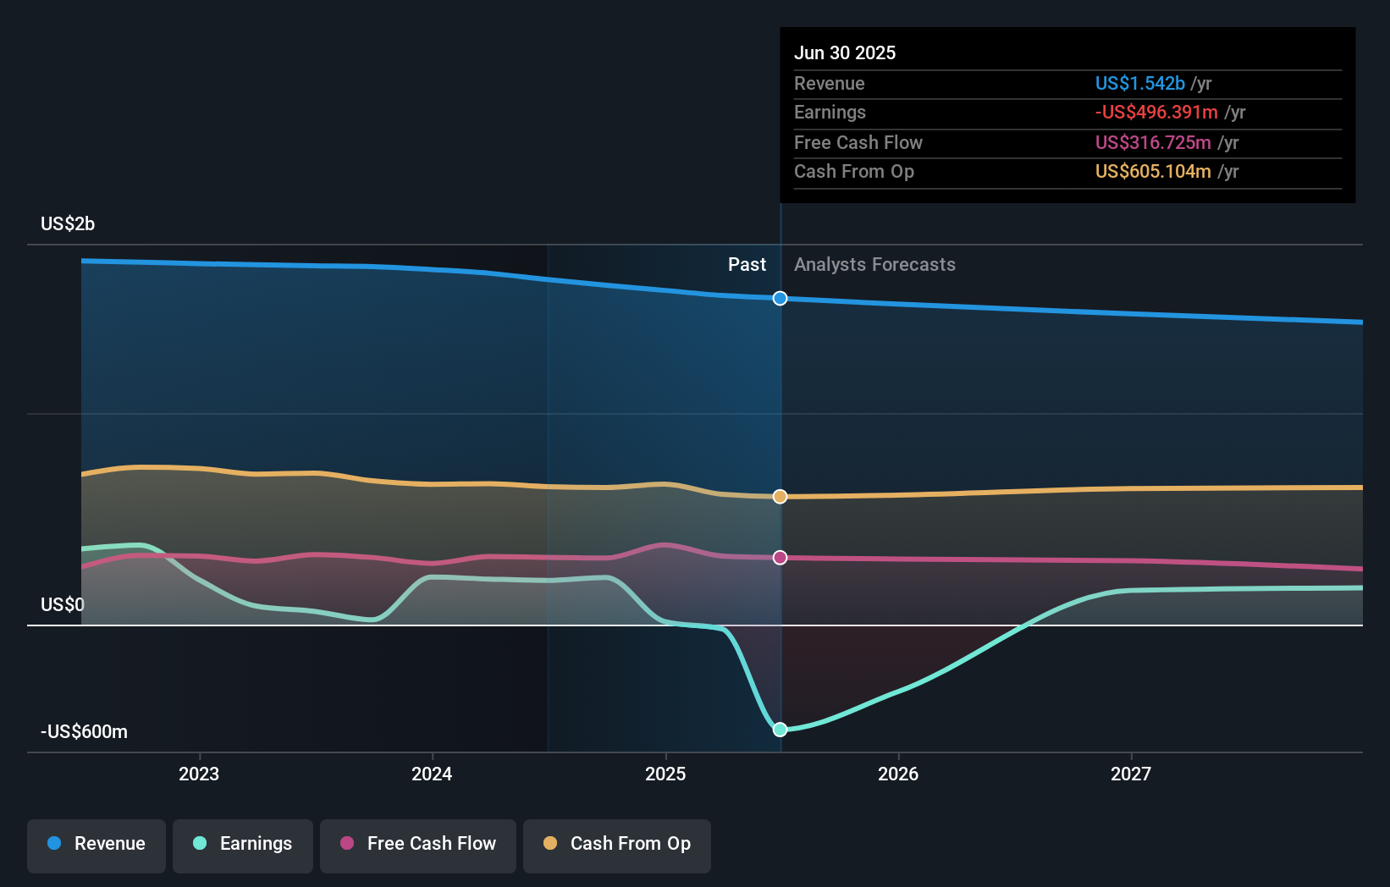Click the 2023 x-axis label
This screenshot has width=1390, height=887.
[199, 774]
